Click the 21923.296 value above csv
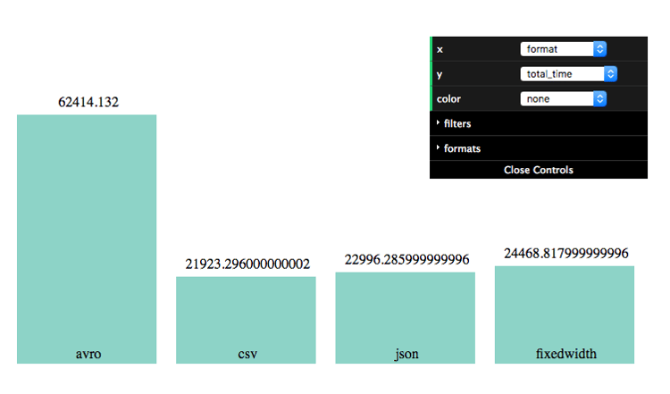Image resolution: width=670 pixels, height=394 pixels. coord(247,264)
